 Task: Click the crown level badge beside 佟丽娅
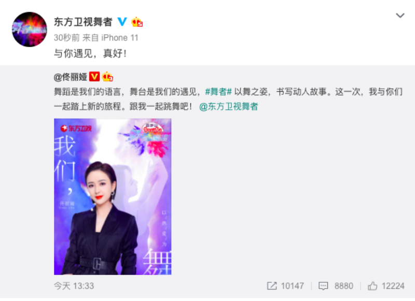pyautogui.click(x=107, y=77)
